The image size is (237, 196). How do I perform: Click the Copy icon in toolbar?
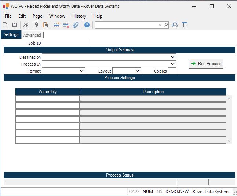tap(36, 25)
